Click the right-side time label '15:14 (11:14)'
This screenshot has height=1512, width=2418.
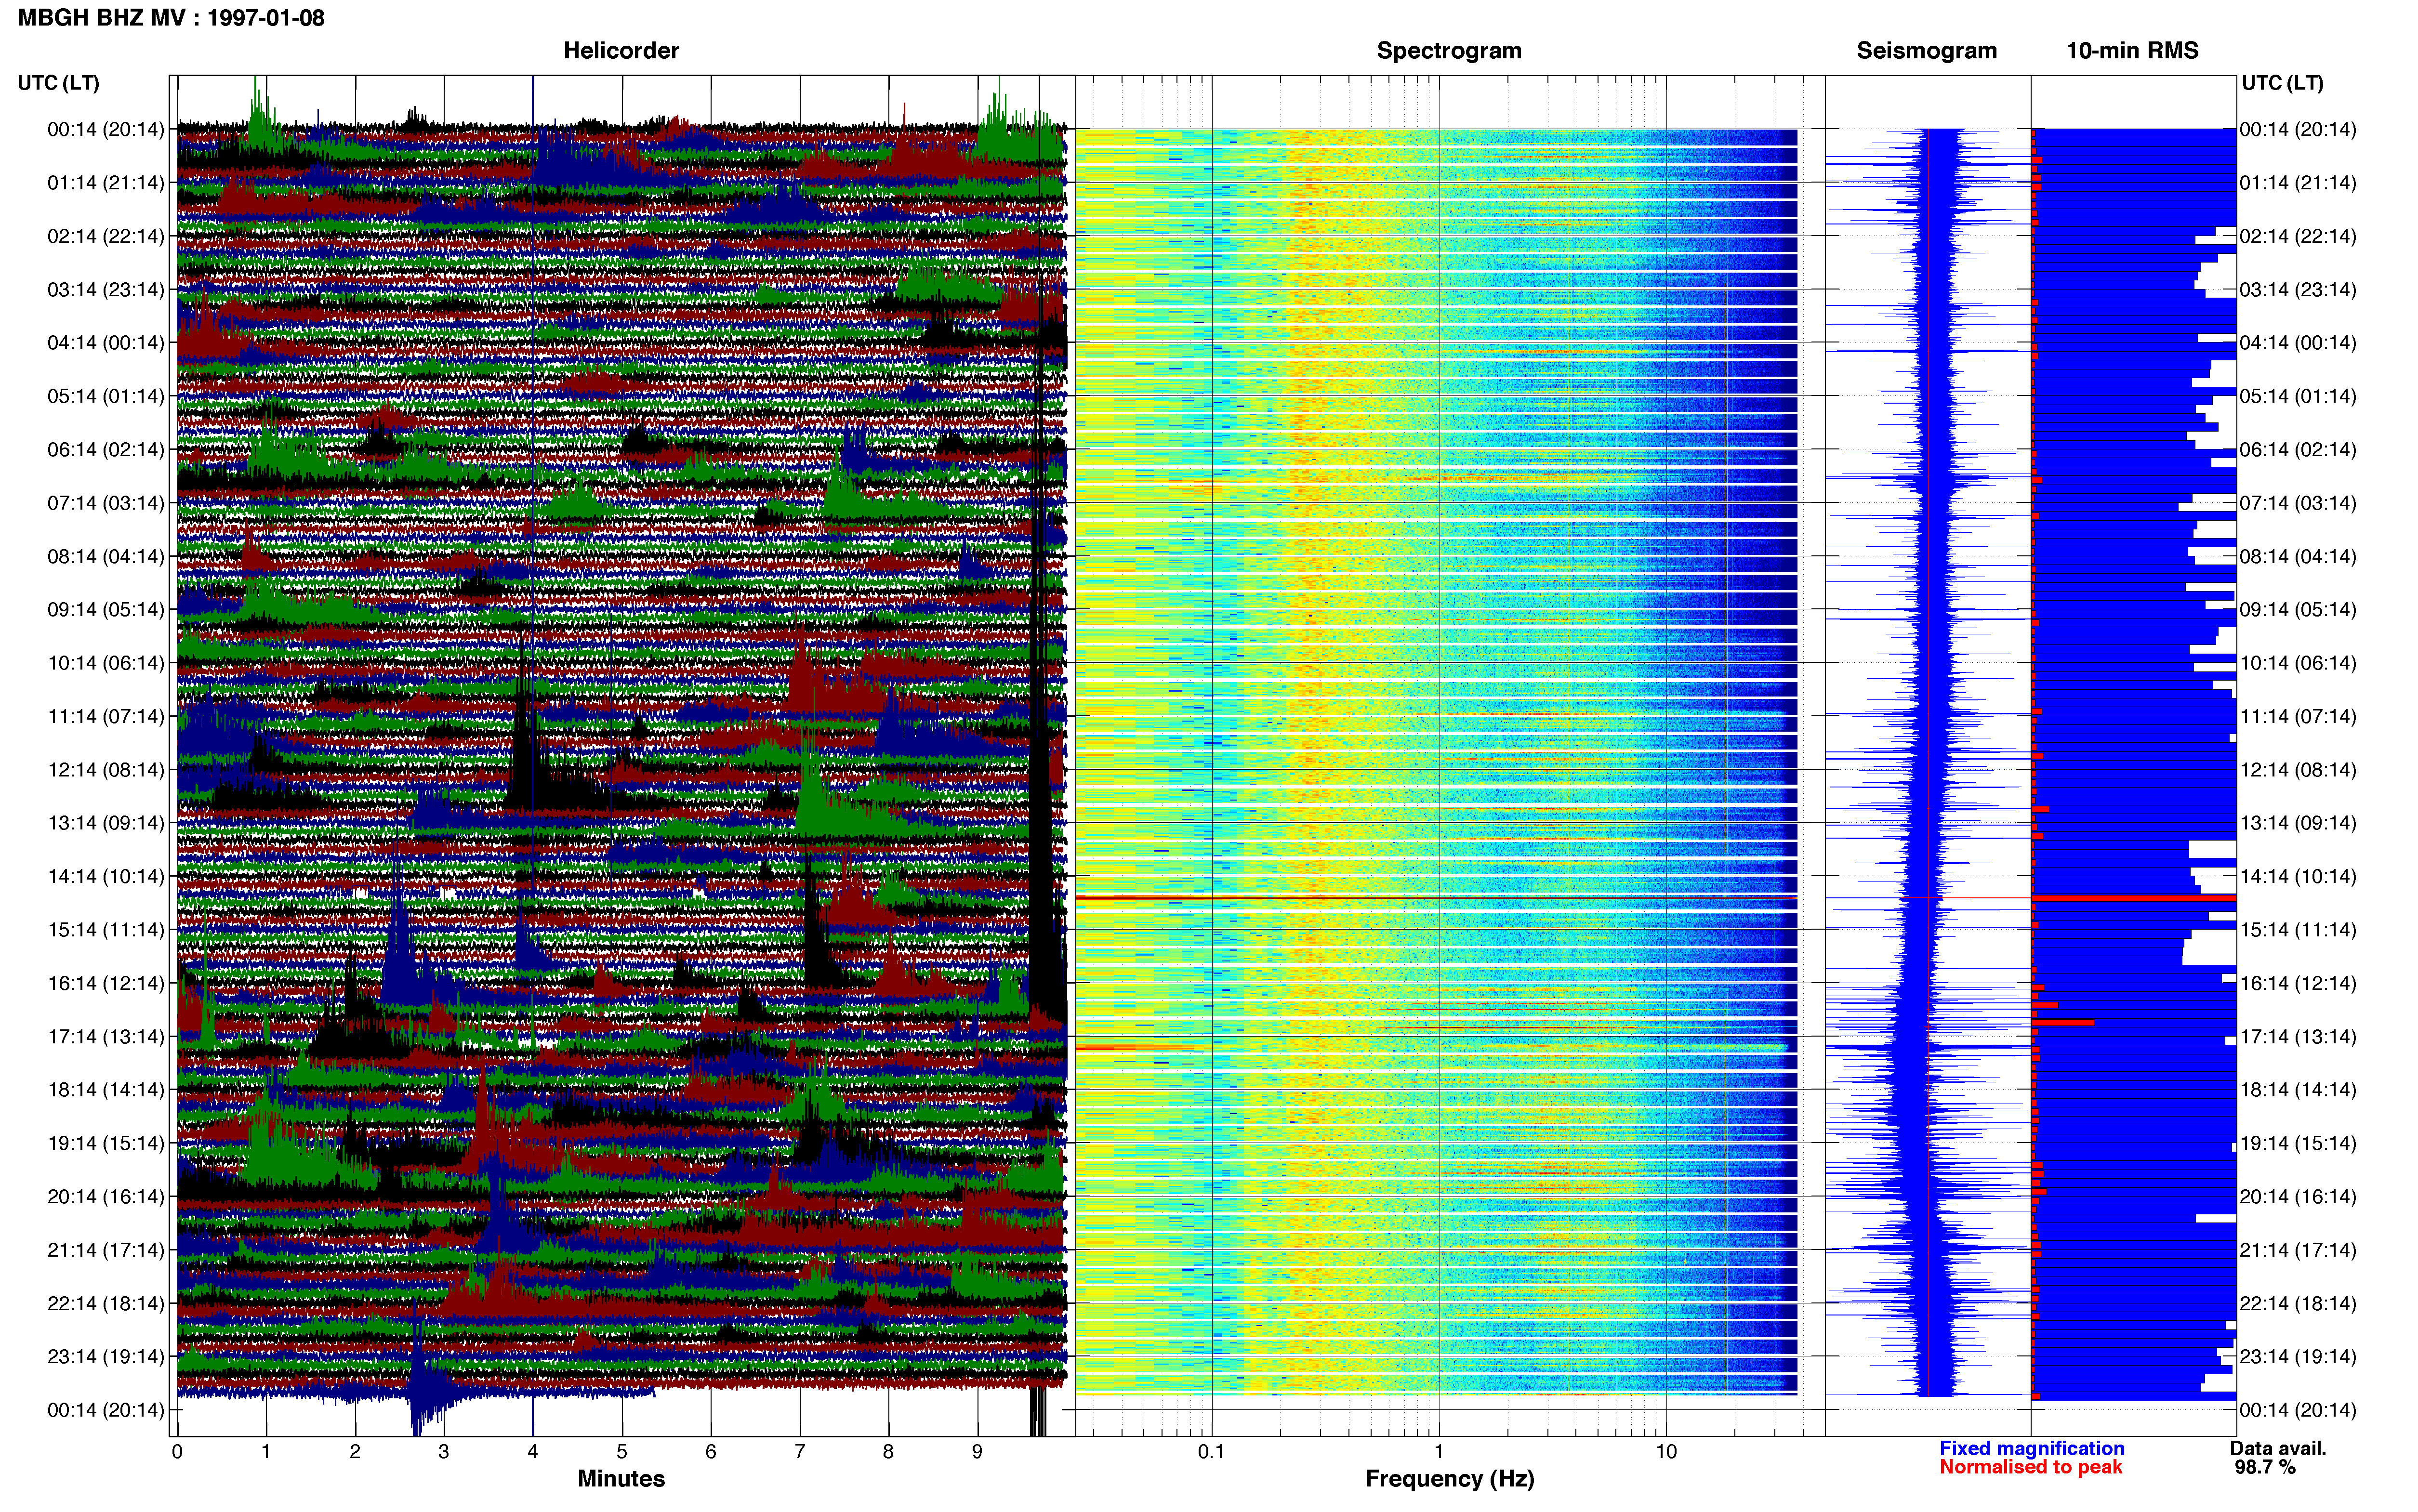click(2298, 930)
